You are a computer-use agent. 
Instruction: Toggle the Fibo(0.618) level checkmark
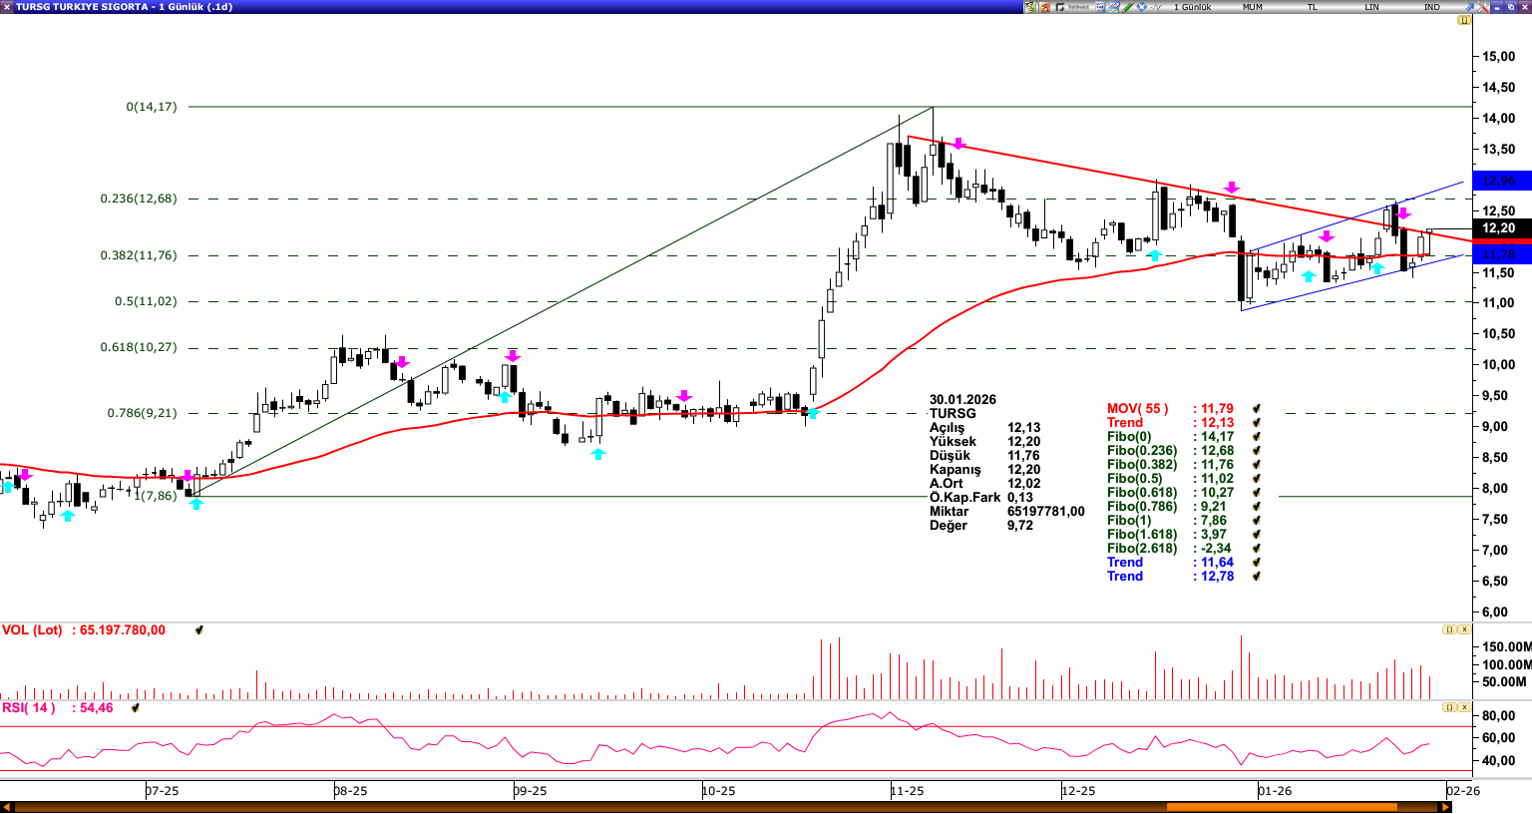(1257, 493)
